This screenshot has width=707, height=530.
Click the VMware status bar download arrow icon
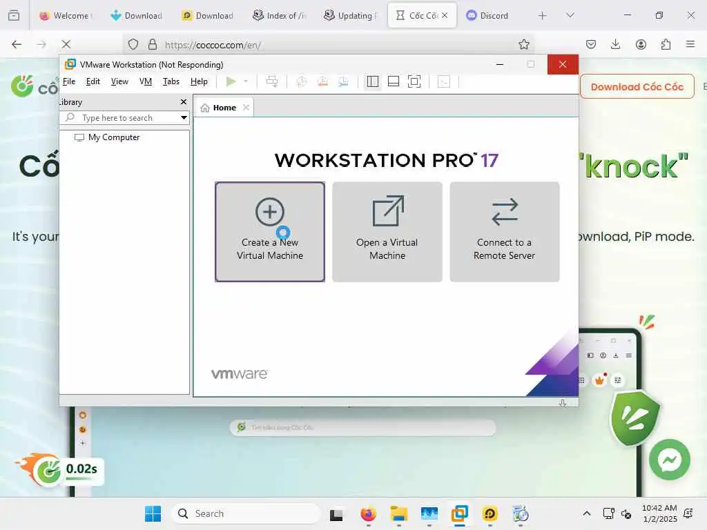click(x=563, y=403)
